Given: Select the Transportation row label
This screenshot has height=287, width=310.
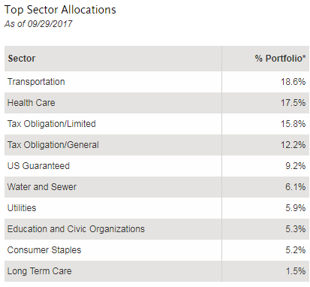Looking at the screenshot, I should point(36,82).
